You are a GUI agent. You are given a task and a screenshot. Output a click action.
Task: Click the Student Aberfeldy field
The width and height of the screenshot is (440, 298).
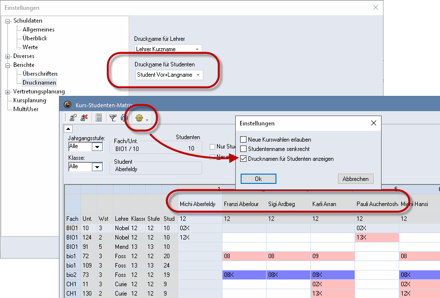[x=156, y=169]
